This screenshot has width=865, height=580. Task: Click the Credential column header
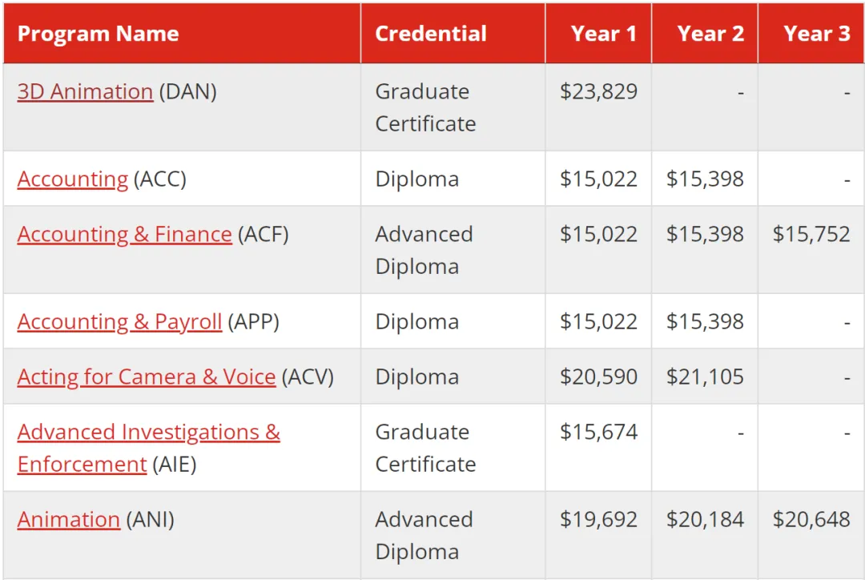pos(431,34)
